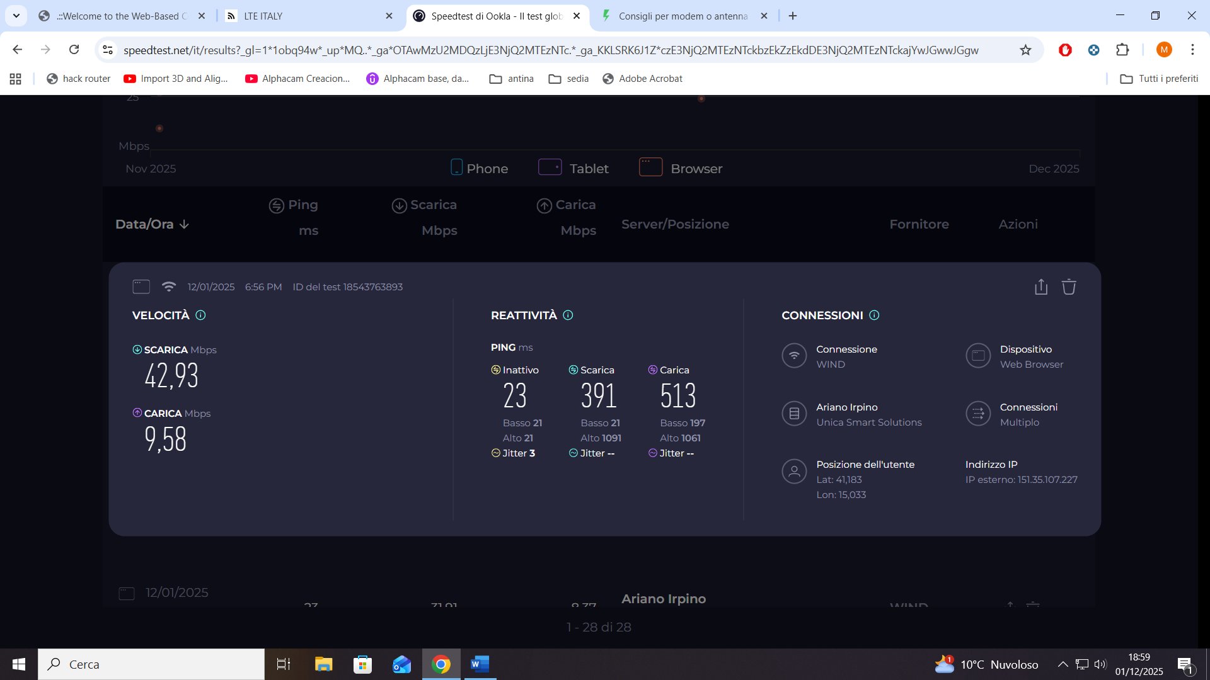Click info icon next to VELOCITÀ
The width and height of the screenshot is (1210, 680).
point(200,315)
